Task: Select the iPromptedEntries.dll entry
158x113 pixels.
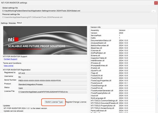Action: point(123,65)
